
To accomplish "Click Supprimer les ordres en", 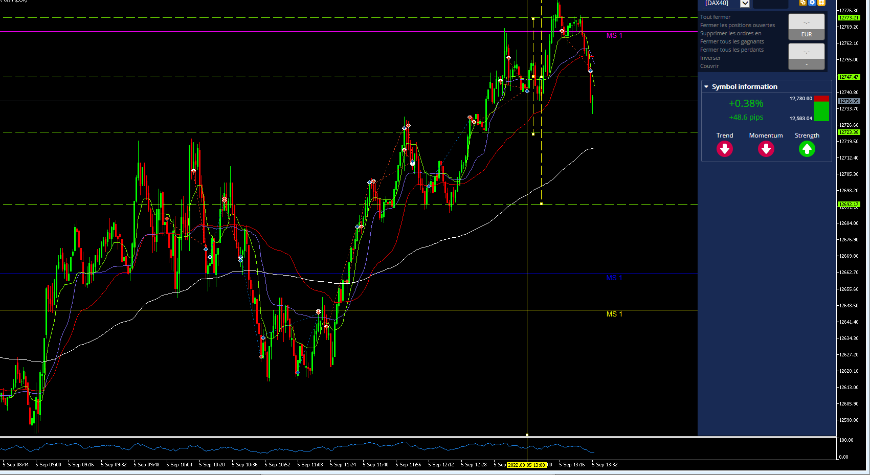I will [730, 33].
